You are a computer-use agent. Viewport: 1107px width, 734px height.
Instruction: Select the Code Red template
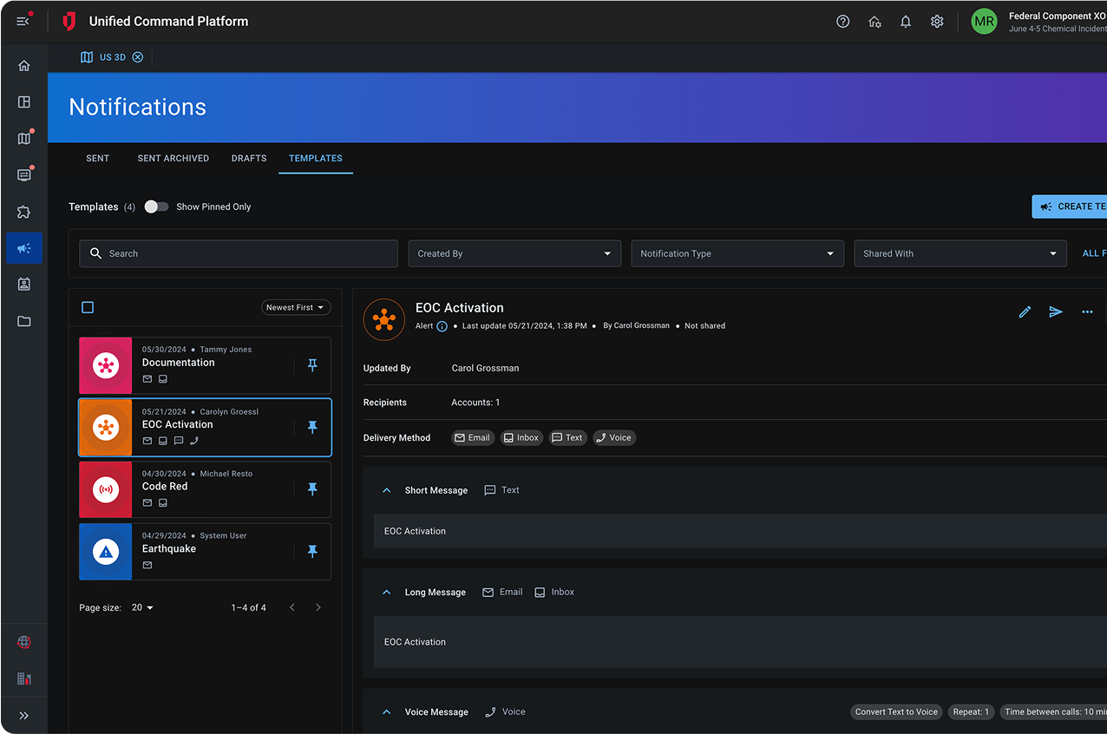click(205, 489)
